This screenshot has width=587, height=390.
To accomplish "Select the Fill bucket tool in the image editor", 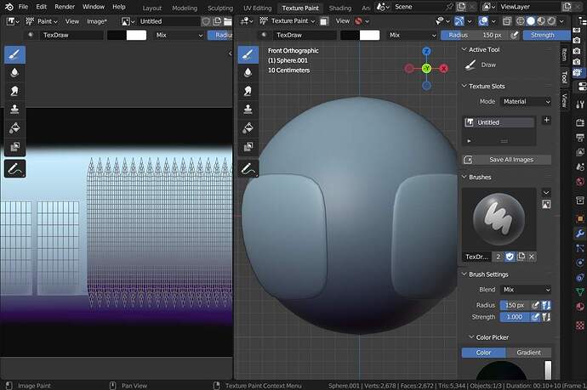I will [15, 128].
